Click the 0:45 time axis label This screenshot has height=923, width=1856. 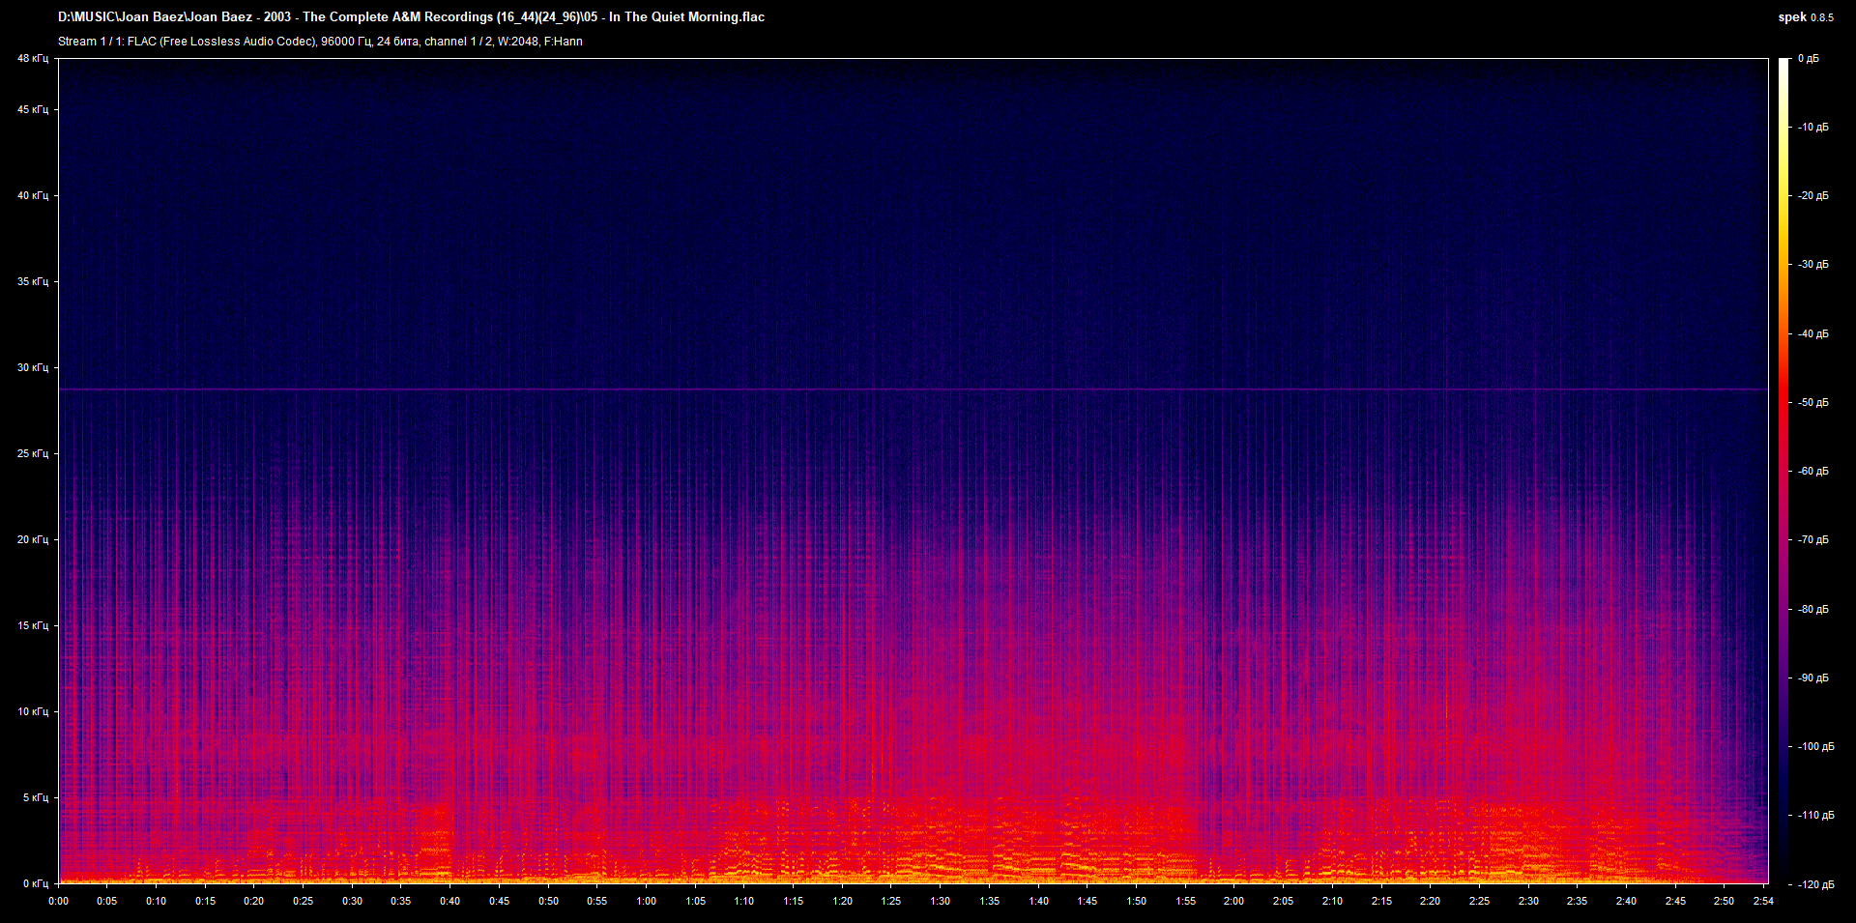tap(499, 902)
